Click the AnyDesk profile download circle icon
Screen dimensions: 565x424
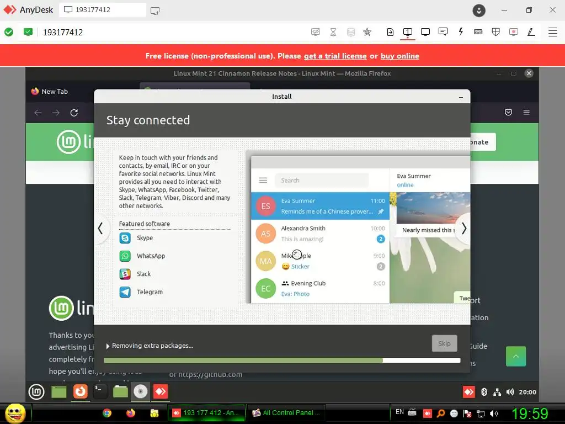tap(479, 10)
